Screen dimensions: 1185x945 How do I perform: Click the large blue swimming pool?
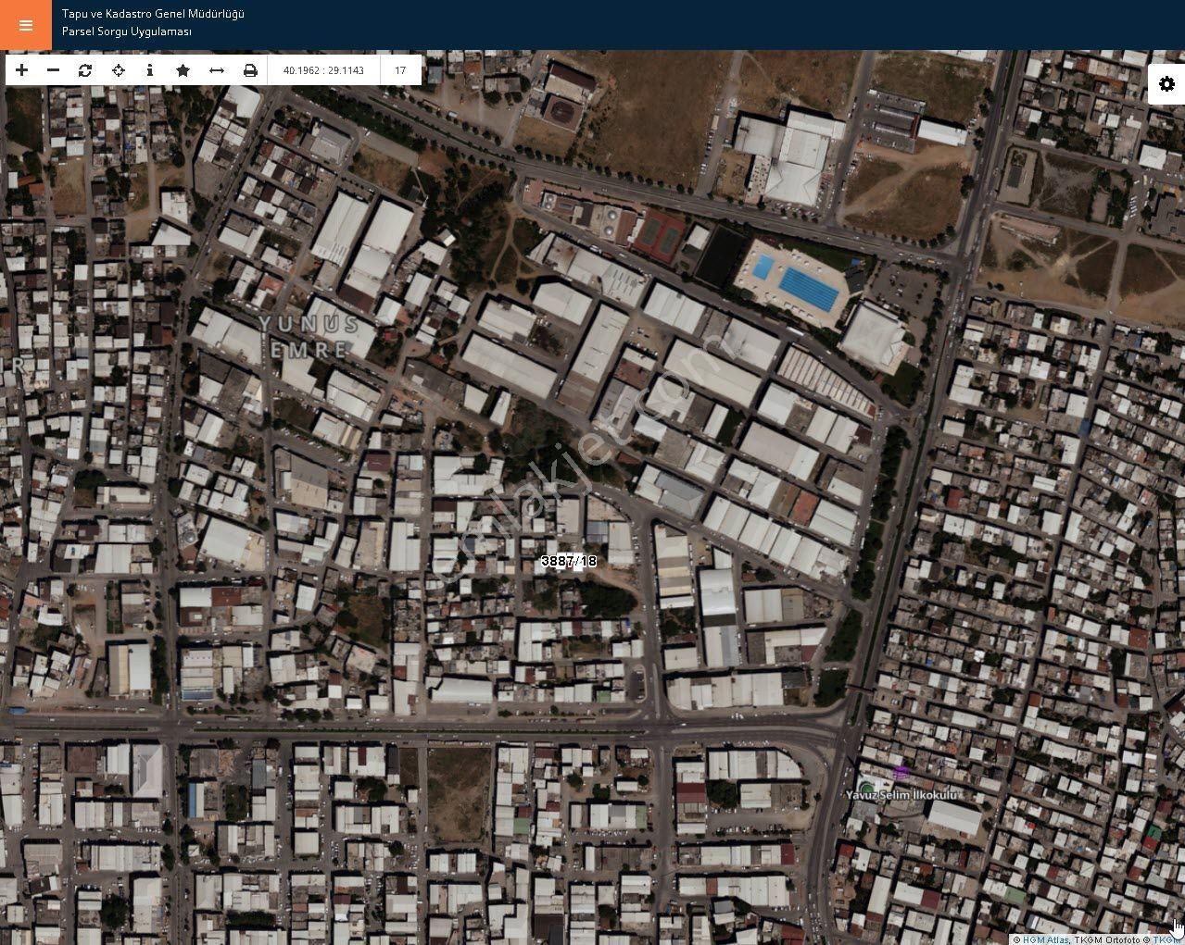[808, 288]
